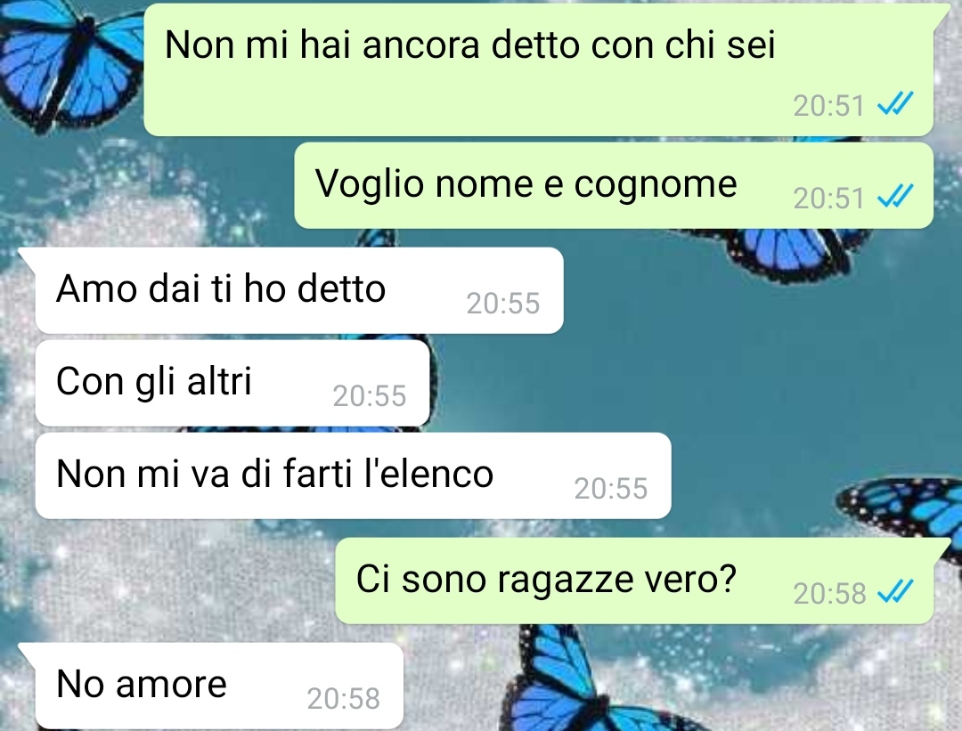962x731 pixels.
Task: Tap the read ticks on 'Ci sono ragazze vero?'
Action: [x=895, y=592]
